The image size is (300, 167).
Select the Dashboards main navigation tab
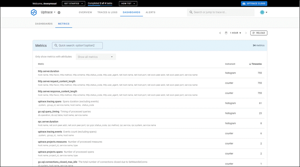coord(131,12)
